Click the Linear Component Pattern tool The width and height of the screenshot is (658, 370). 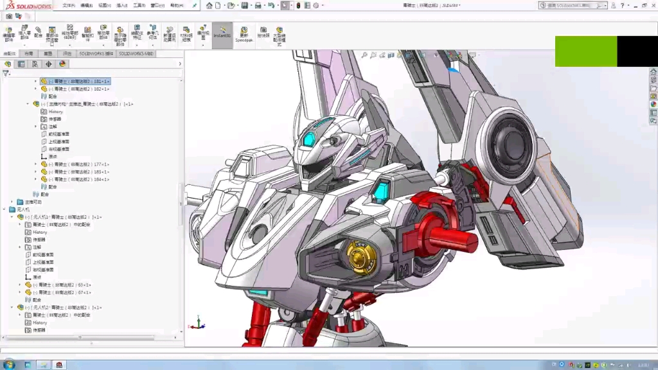pyautogui.click(x=69, y=33)
